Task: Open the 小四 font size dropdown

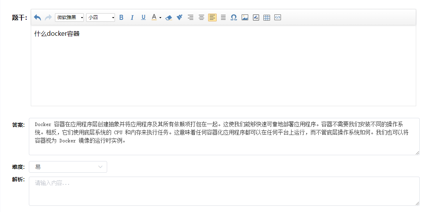Action: [101, 18]
